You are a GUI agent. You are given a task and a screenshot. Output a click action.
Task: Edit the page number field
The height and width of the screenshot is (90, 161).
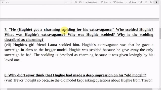tap(3, 2)
